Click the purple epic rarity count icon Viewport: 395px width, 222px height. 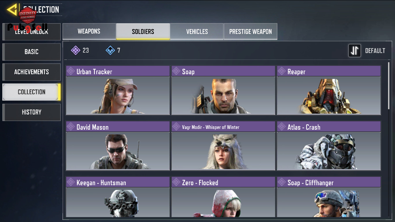(75, 51)
